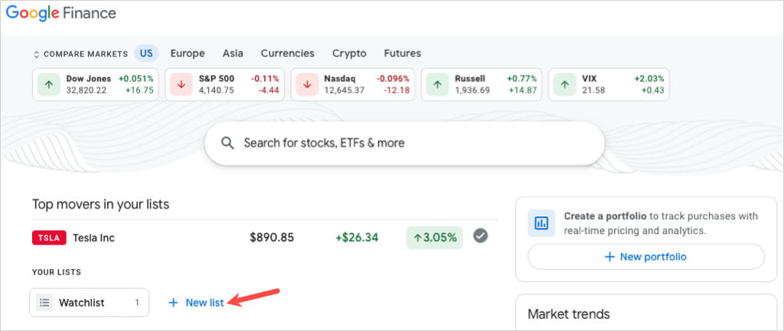The height and width of the screenshot is (331, 784).
Task: Switch to the Europe markets tab
Action: 188,54
